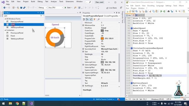Click Print icon in Notepad++ toolbar
This screenshot has height=106, width=189.
(x=146, y=11)
